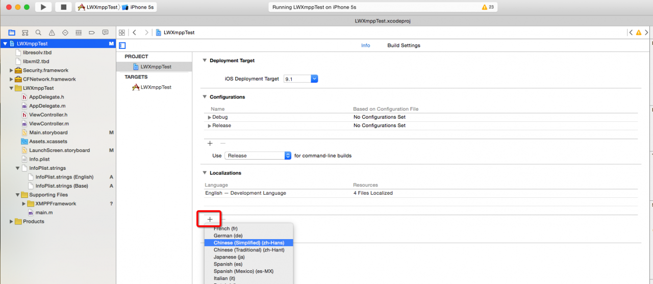Open the Report navigator
This screenshot has height=284, width=653.
point(105,32)
